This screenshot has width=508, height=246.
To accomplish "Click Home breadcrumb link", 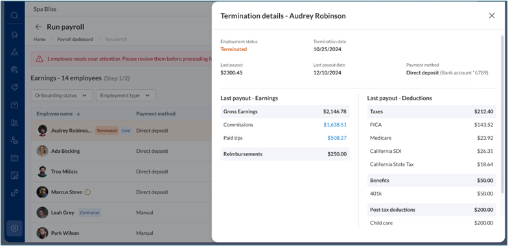I will point(40,39).
